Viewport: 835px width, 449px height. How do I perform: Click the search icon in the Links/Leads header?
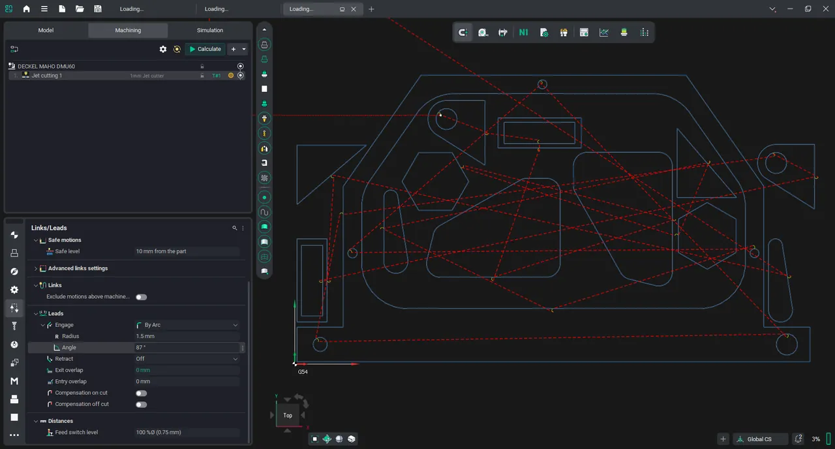235,228
